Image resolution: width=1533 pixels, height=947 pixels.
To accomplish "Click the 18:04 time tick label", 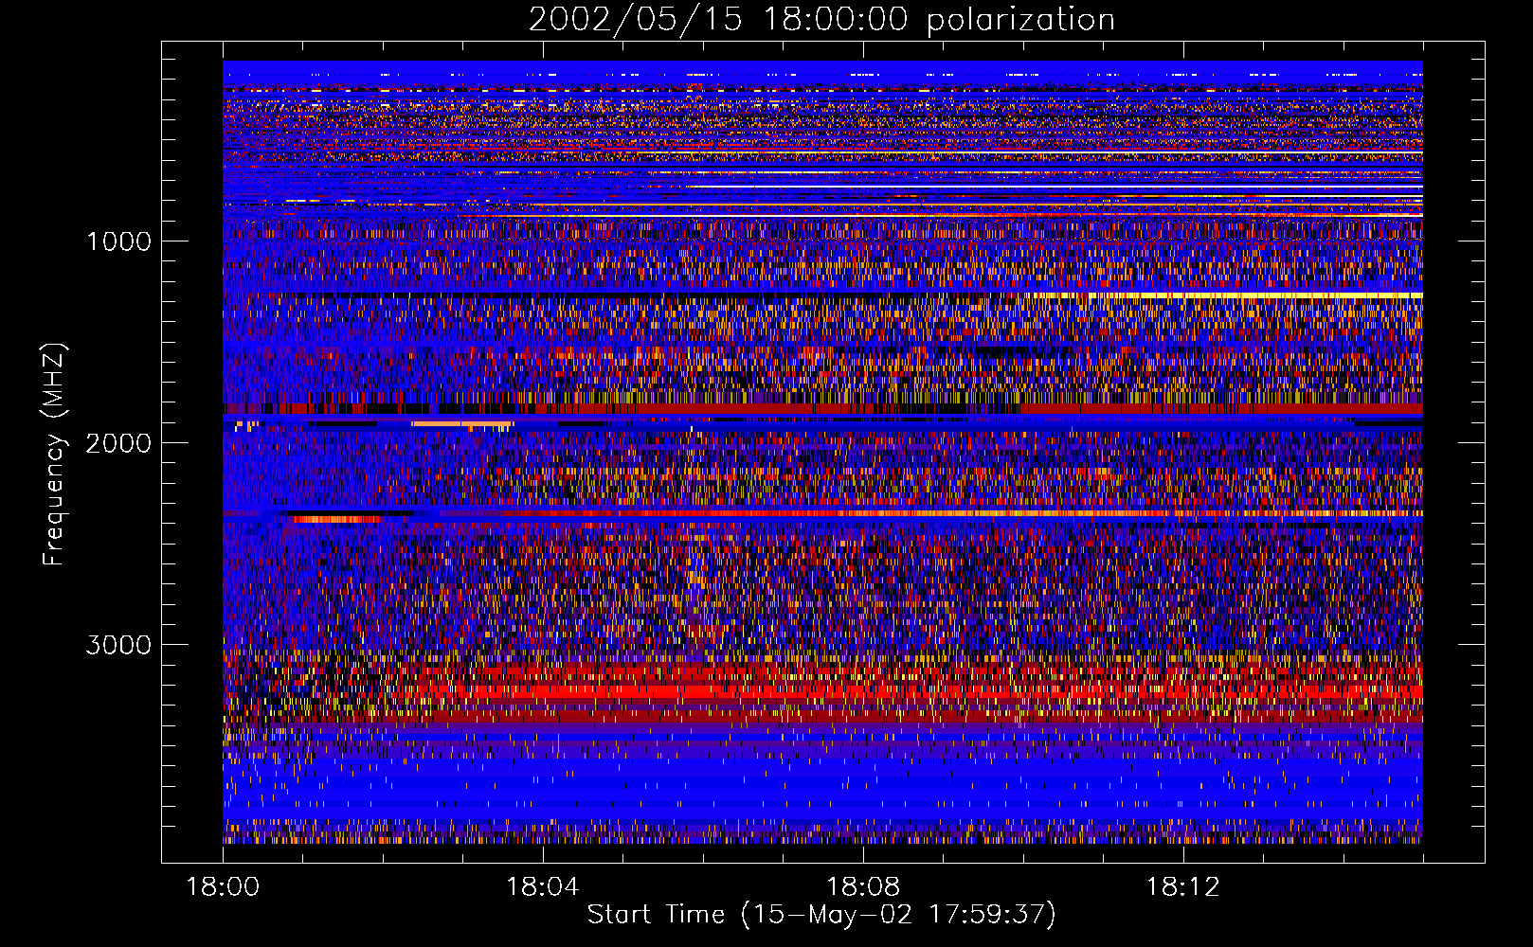I will pyautogui.click(x=543, y=887).
